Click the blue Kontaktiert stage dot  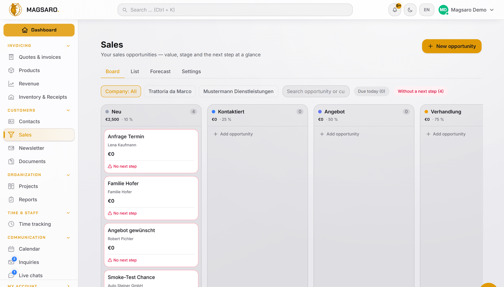214,112
